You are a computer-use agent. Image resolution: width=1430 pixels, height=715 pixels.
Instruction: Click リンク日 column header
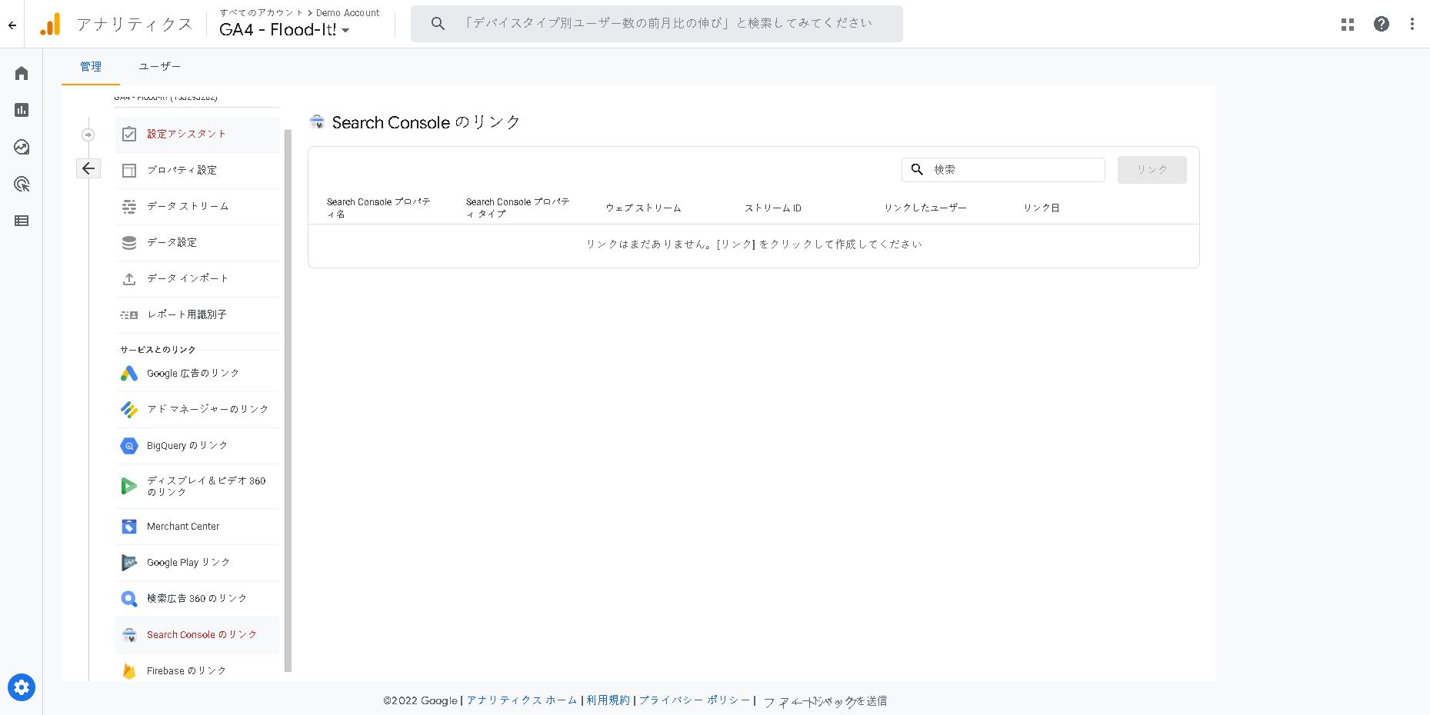[1042, 208]
